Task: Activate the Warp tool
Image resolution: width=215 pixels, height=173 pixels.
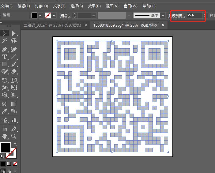Action: (x=5, y=88)
